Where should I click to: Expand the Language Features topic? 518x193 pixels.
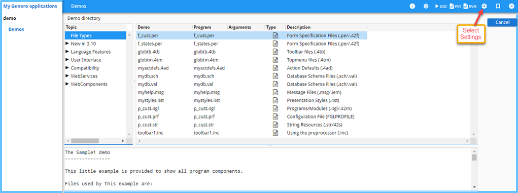pyautogui.click(x=67, y=52)
